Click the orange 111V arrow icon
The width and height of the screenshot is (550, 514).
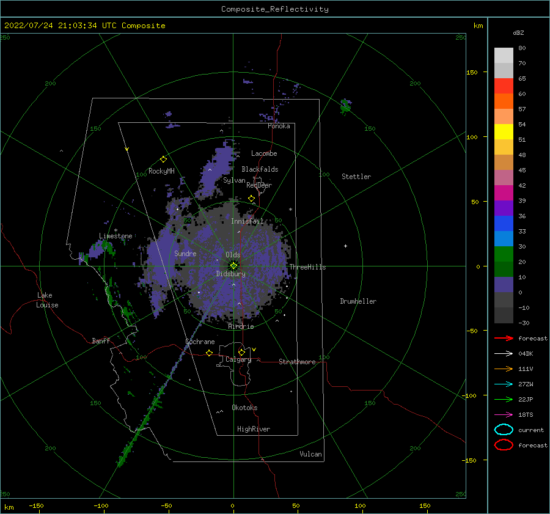click(x=504, y=369)
